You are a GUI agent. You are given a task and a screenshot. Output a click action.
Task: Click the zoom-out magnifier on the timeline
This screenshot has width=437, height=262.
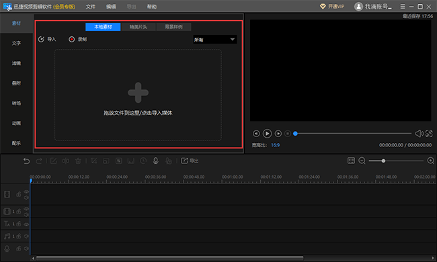(x=362, y=161)
